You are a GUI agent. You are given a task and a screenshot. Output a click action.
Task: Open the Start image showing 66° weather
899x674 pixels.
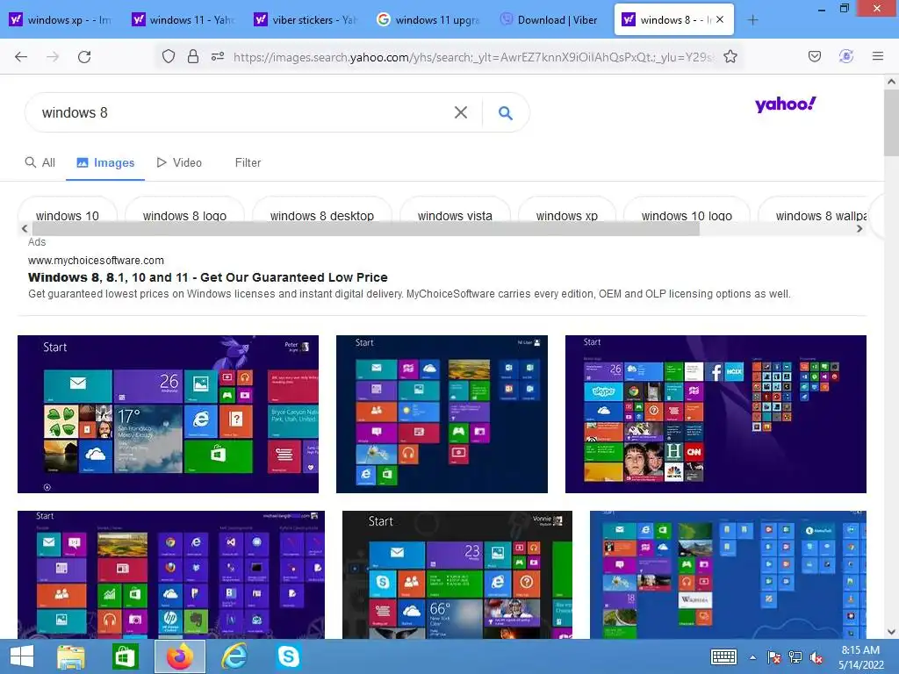click(457, 575)
